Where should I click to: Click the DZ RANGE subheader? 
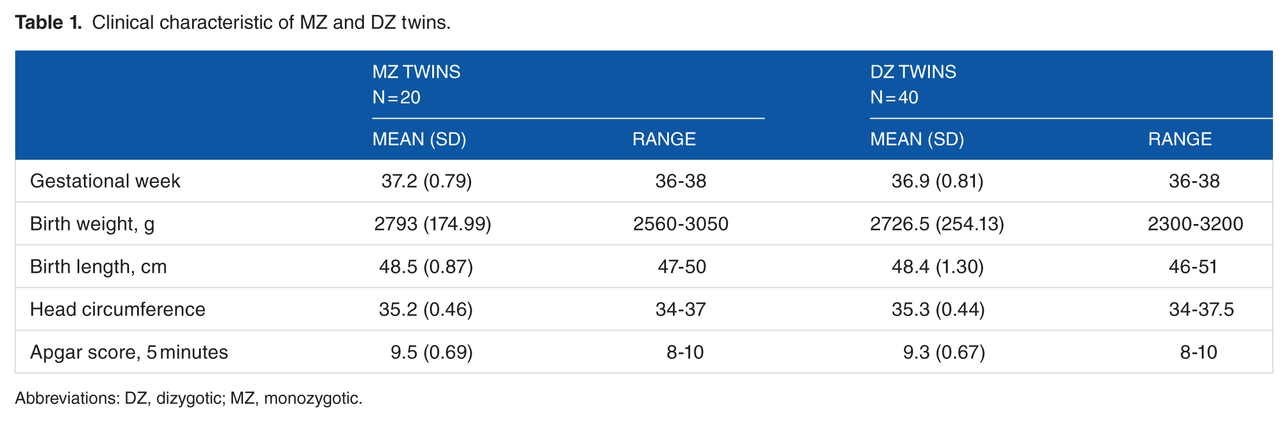(1180, 139)
